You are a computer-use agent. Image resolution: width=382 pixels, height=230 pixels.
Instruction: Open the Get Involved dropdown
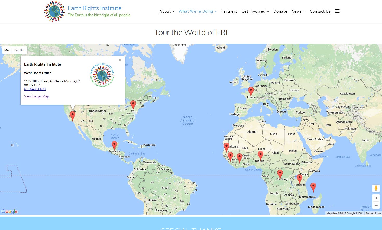(x=255, y=11)
